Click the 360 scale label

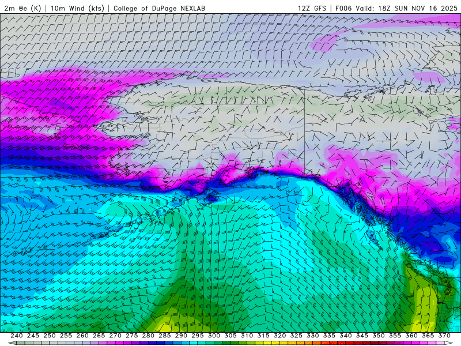click(x=411, y=336)
